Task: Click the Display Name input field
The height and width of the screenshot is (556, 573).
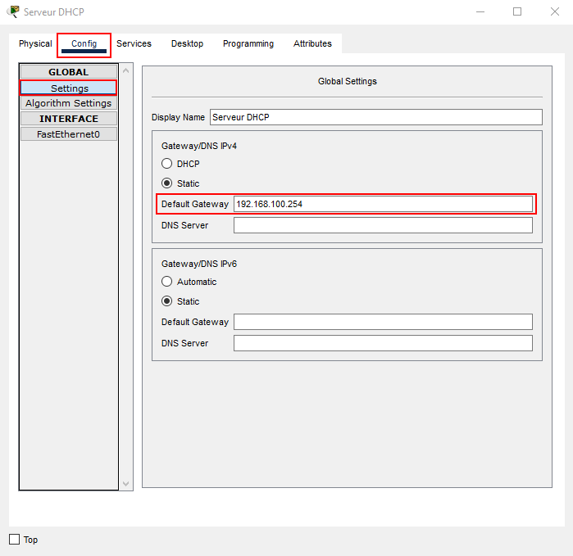Action: [376, 117]
